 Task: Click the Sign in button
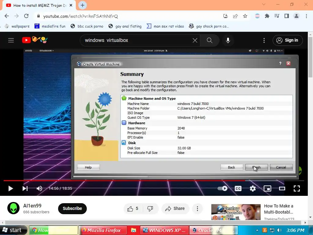click(x=288, y=40)
